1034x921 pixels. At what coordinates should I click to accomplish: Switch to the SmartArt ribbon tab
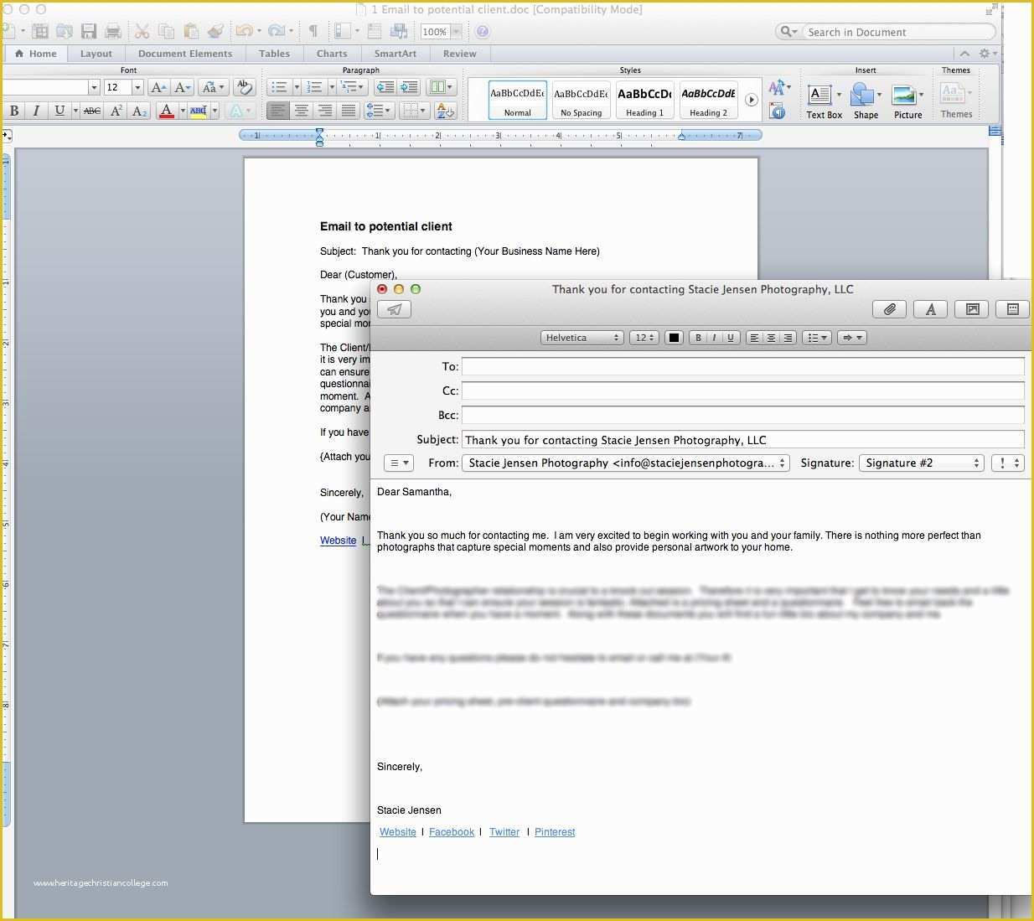click(x=396, y=54)
